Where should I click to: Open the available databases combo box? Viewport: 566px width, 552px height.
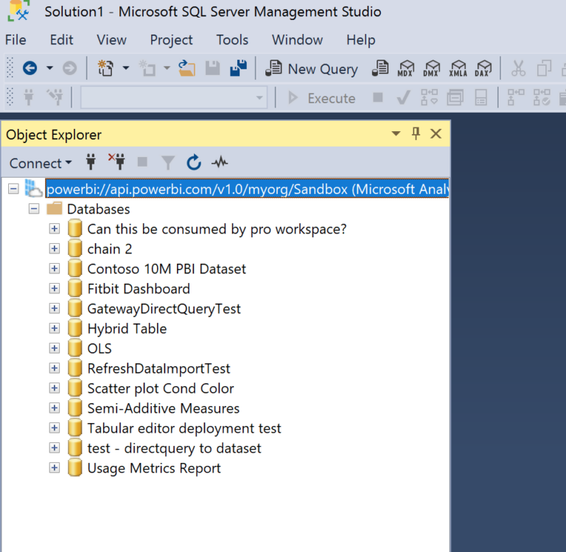click(174, 97)
